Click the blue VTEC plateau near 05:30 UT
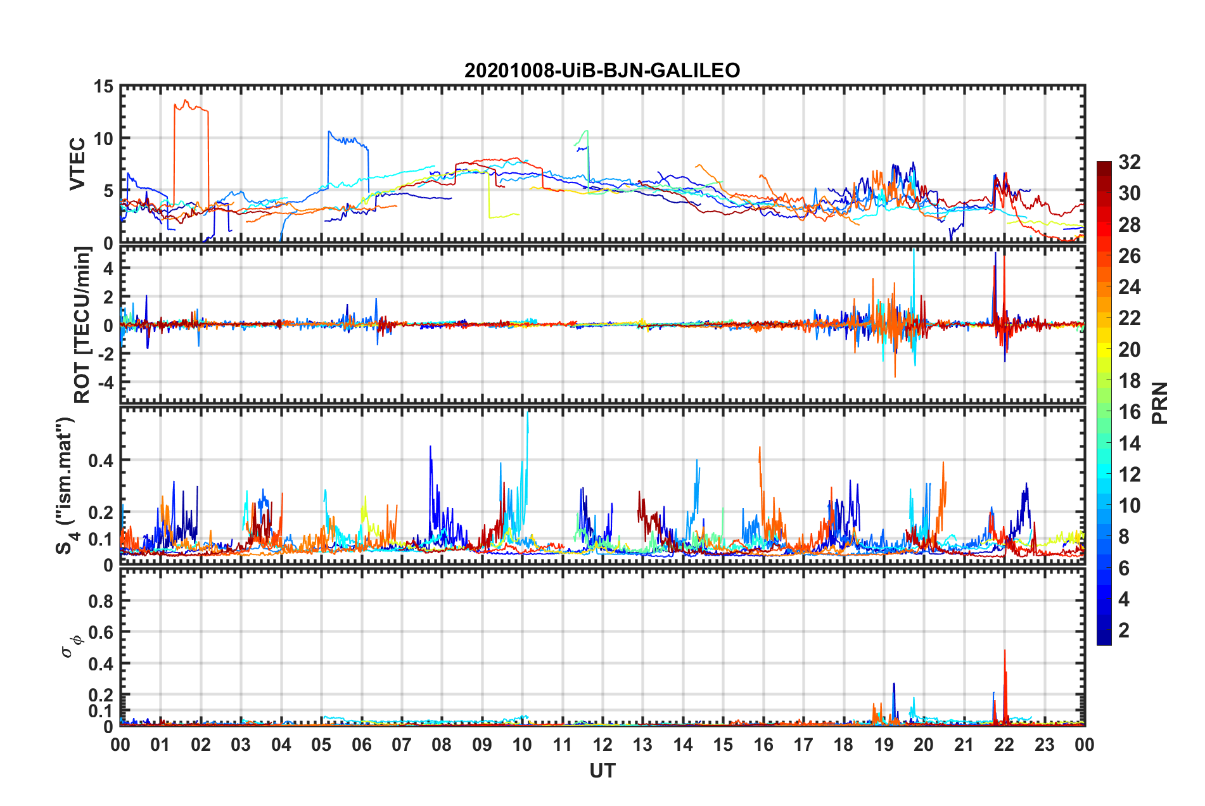Viewport: 1205px width, 806px height. [347, 139]
